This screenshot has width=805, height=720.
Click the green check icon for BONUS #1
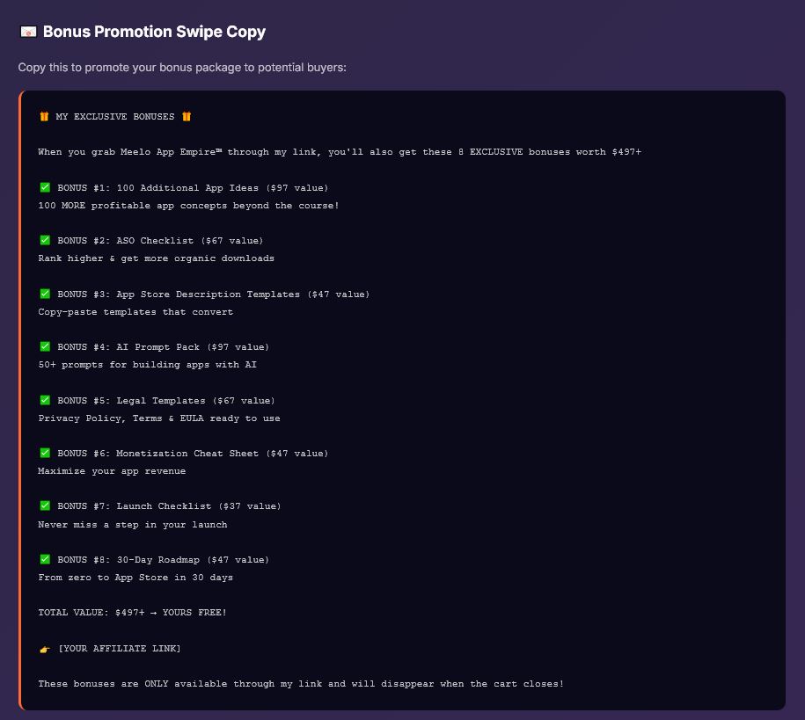coord(45,187)
